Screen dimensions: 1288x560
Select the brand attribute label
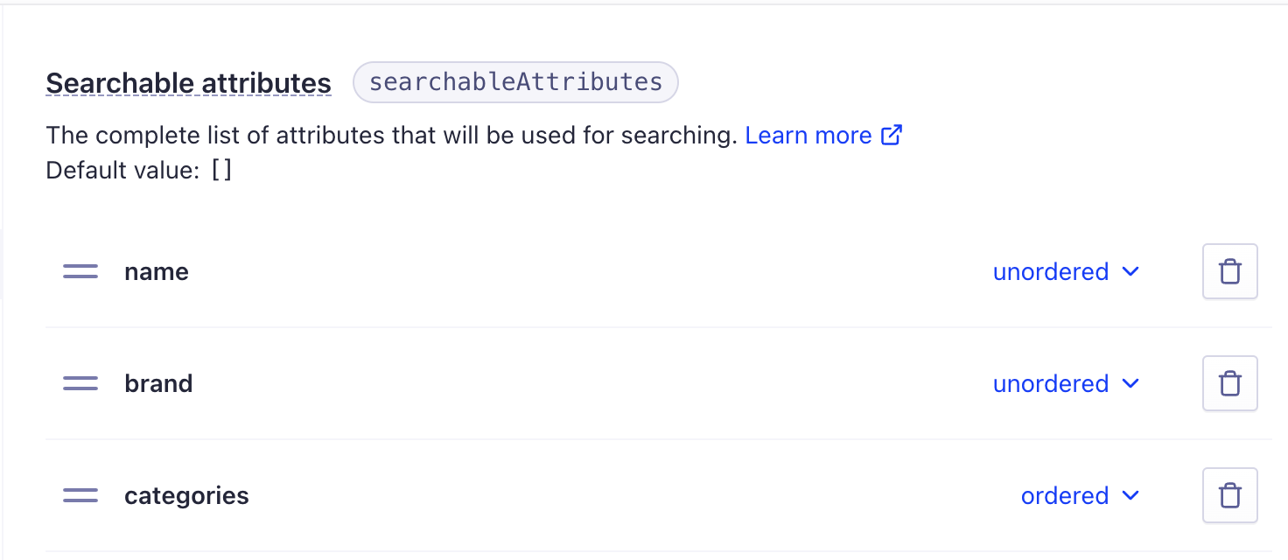click(x=158, y=384)
